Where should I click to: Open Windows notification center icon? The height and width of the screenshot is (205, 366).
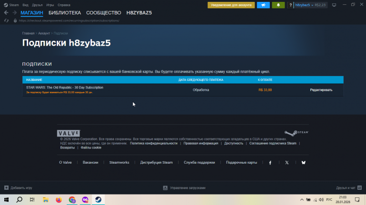click(x=357, y=200)
